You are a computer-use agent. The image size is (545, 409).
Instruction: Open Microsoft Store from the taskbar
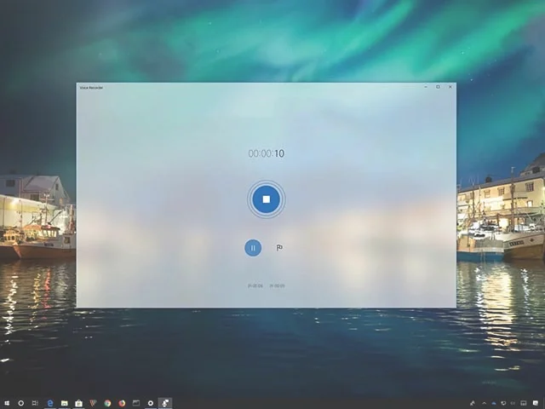point(79,403)
